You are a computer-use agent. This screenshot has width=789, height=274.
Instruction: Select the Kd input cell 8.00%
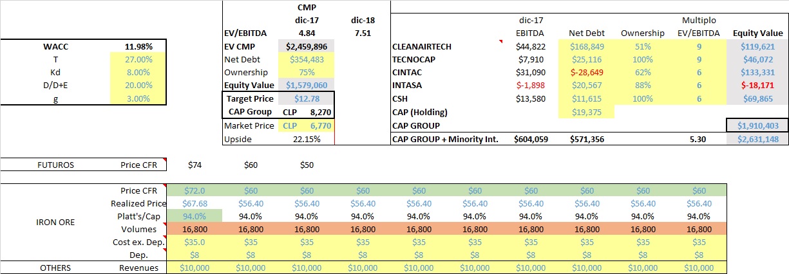137,72
